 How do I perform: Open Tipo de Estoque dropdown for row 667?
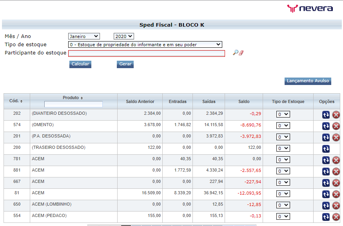[283, 183]
